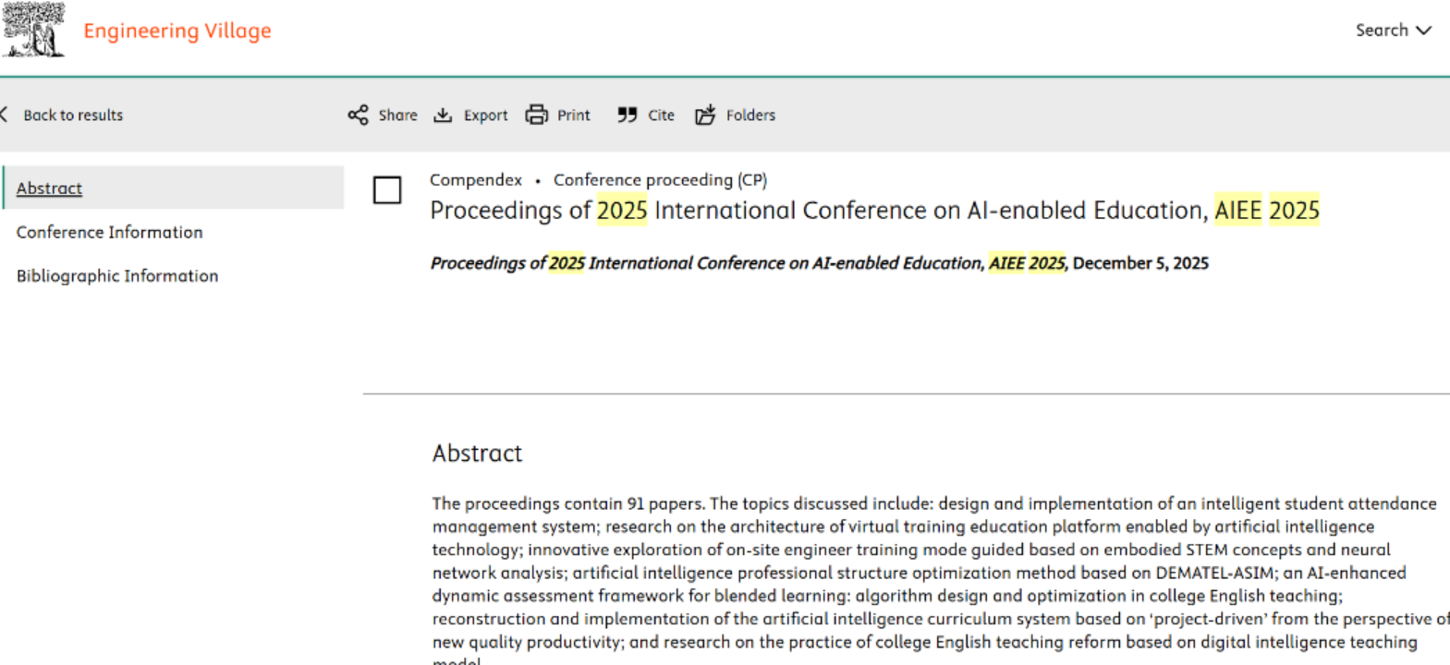1450x665 pixels.
Task: Click the Export download icon
Action: [444, 115]
